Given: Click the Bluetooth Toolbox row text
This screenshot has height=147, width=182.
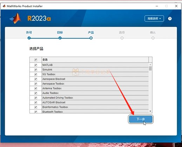Looking at the screenshot, I should [53, 112].
